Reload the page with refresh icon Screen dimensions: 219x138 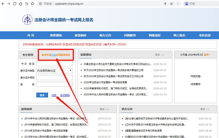click(15, 4)
